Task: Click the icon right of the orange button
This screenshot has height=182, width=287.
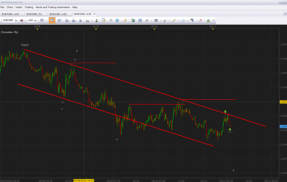Action: click(59, 21)
